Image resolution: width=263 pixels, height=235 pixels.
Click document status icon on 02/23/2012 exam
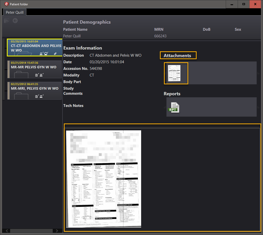click(x=37, y=96)
